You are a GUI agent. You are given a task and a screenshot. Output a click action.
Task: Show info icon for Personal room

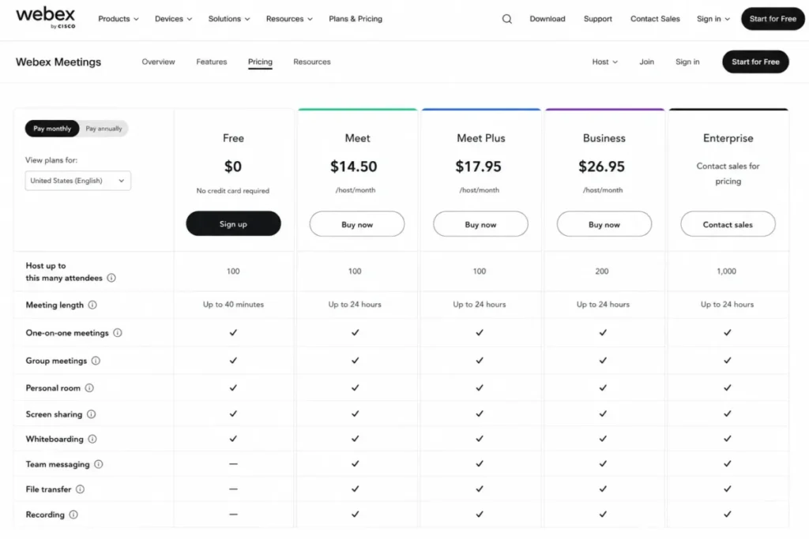(89, 388)
